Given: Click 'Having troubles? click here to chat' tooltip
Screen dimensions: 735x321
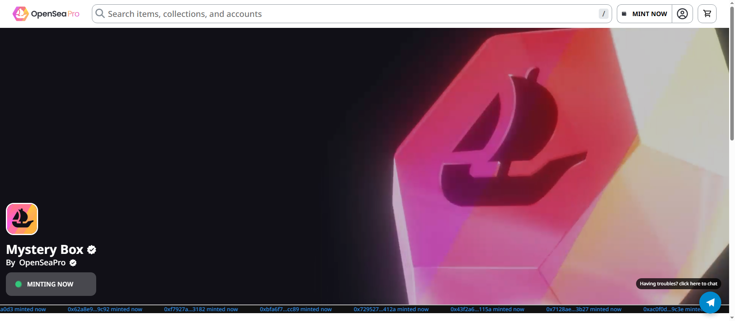Looking at the screenshot, I should tap(678, 284).
